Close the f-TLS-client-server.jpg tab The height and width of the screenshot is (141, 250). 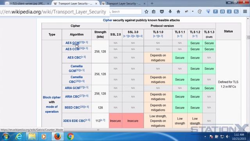point(48,4)
